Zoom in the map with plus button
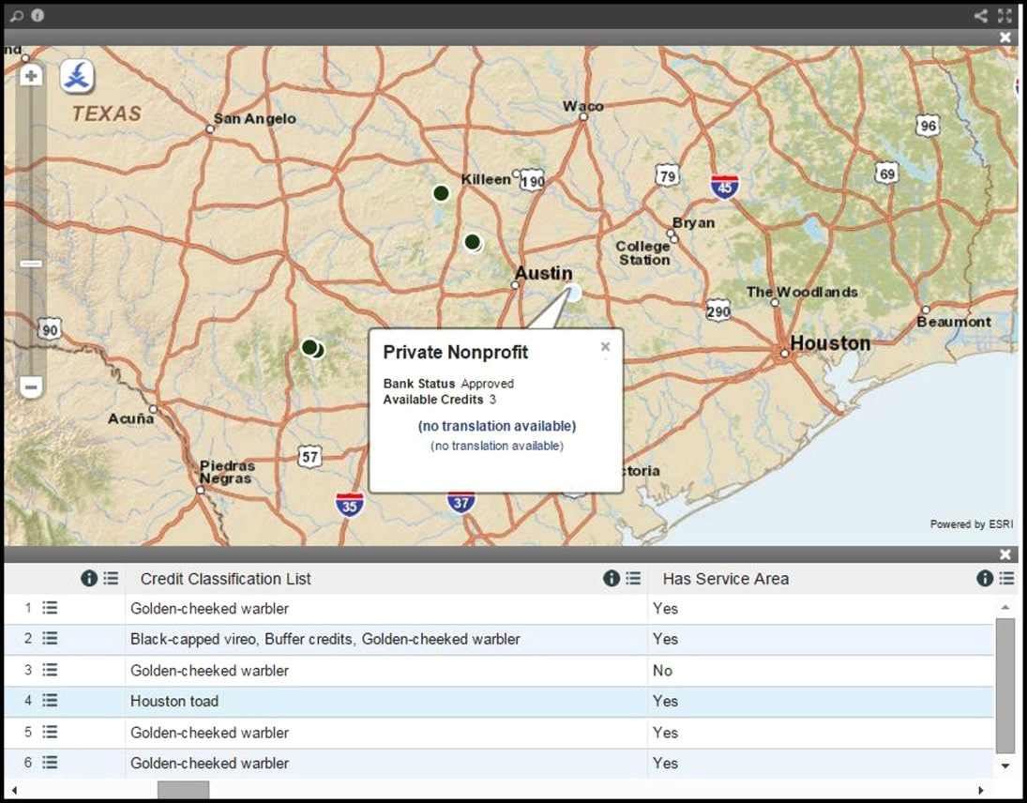The height and width of the screenshot is (803, 1027). (31, 76)
